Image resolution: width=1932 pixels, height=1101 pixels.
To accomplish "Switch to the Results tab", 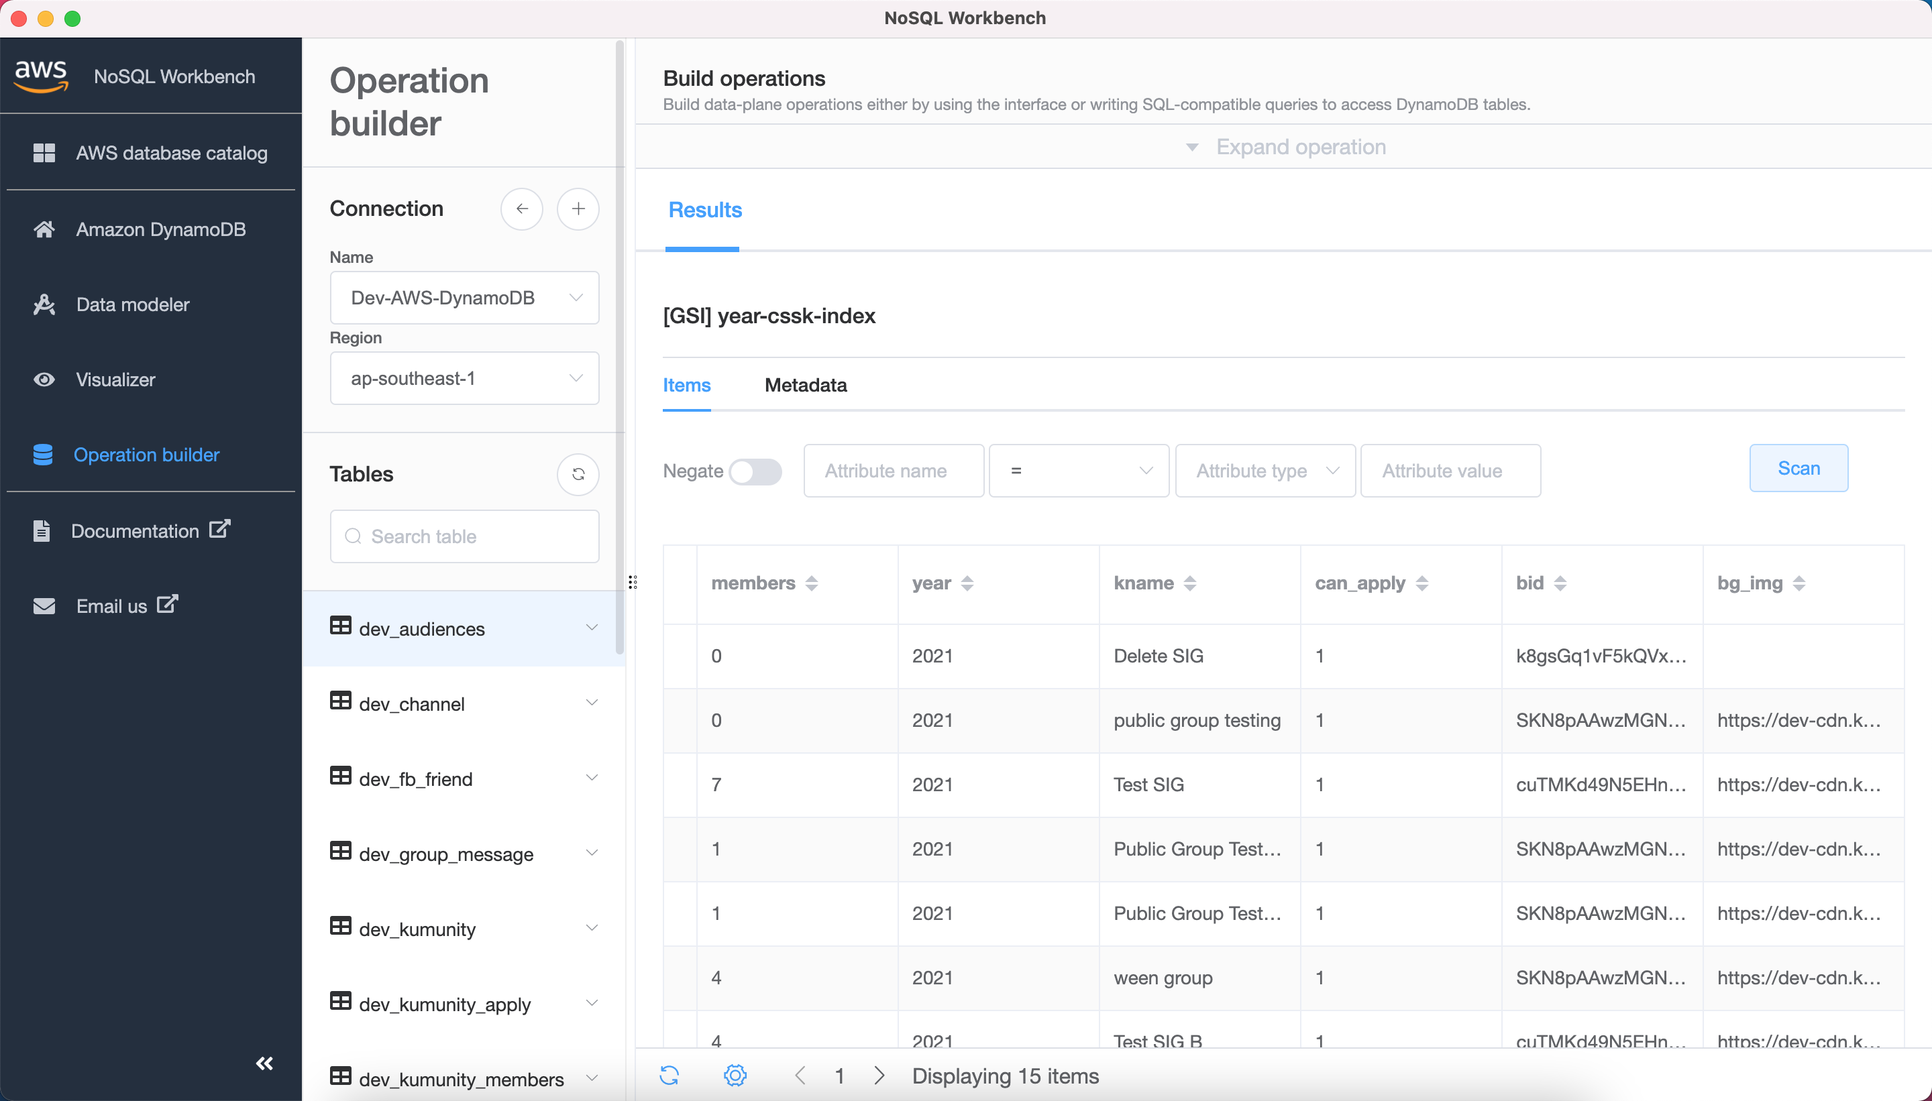I will pyautogui.click(x=705, y=209).
